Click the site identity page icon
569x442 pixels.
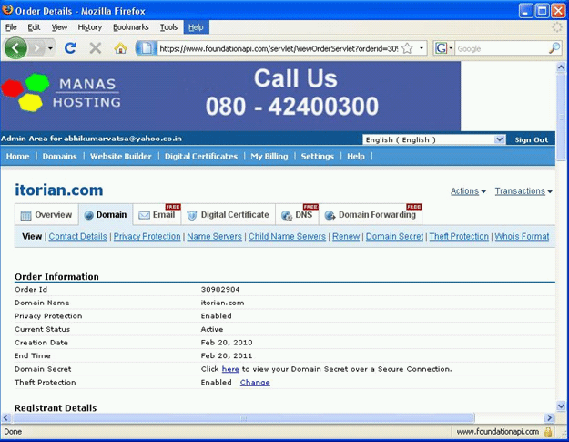[x=146, y=48]
